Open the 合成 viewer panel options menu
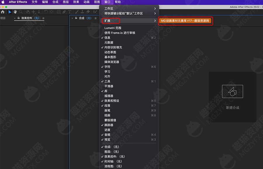263x169 pixels. pyautogui.click(x=96, y=18)
